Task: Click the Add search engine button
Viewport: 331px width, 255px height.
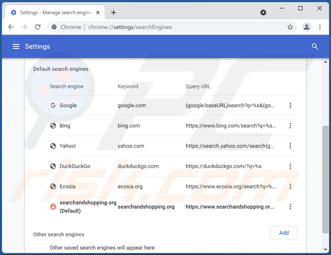Action: pos(284,233)
